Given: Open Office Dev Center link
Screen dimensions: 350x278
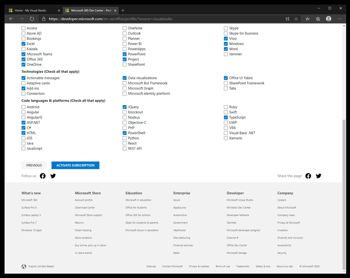Looking at the screenshot, I should click(237, 245).
